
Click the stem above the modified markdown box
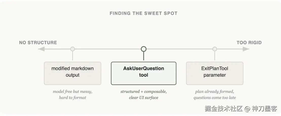73,56
